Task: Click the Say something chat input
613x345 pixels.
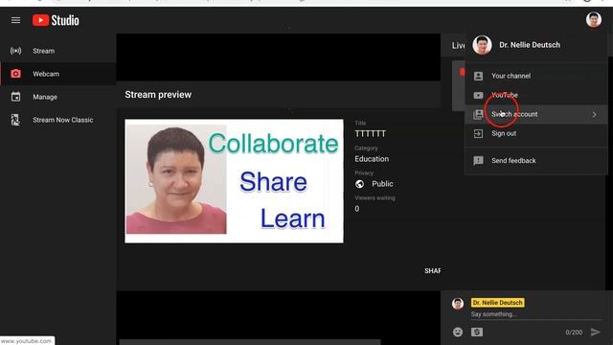Action: click(535, 314)
